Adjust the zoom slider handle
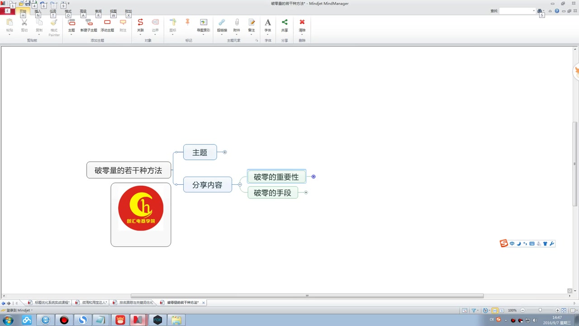The width and height of the screenshot is (579, 326). [x=540, y=311]
